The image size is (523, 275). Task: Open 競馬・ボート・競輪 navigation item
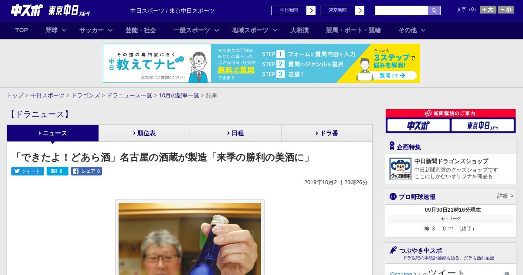353,30
